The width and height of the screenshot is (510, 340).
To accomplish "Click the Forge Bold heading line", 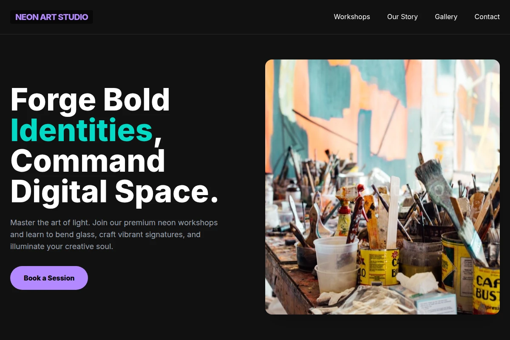I will coord(90,99).
